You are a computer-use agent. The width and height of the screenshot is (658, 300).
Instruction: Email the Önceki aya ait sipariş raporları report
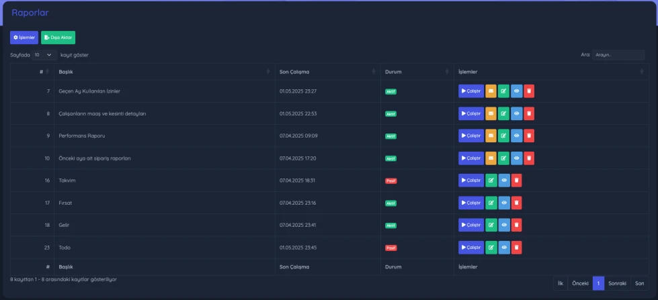click(x=491, y=158)
